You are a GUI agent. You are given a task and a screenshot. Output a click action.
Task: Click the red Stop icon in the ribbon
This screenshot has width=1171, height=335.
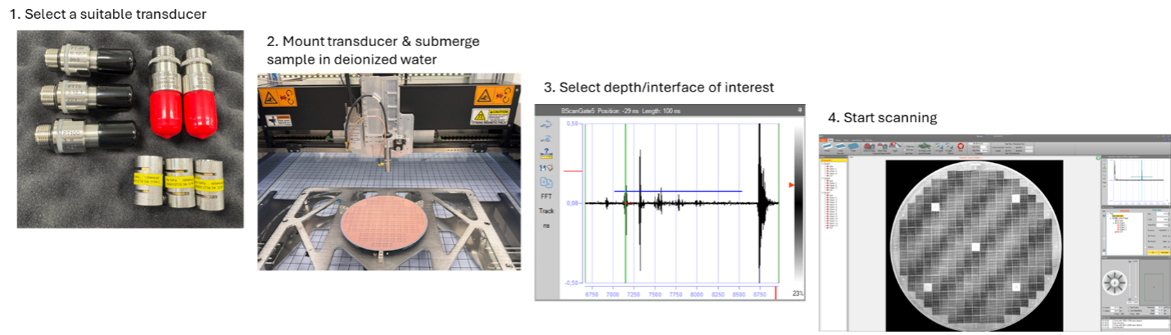[x=961, y=147]
